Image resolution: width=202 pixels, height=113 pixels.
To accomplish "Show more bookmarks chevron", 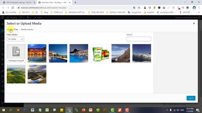I will [x=199, y=12].
